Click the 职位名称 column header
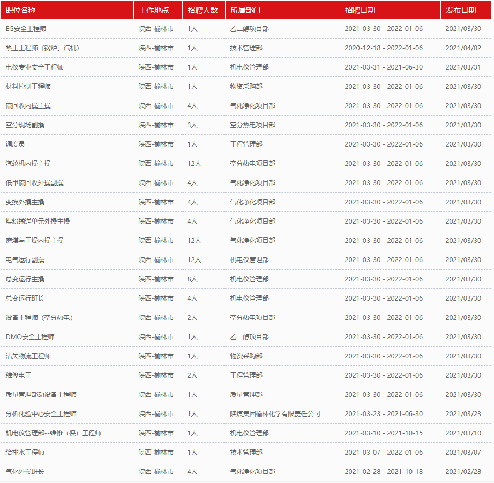Viewport: 494px width, 483px height. click(20, 10)
